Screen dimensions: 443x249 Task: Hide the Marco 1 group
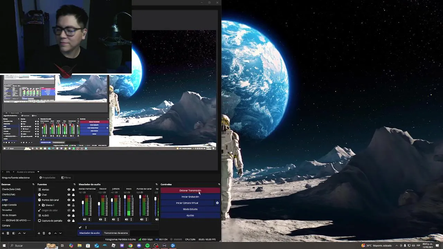pyautogui.click(x=69, y=205)
